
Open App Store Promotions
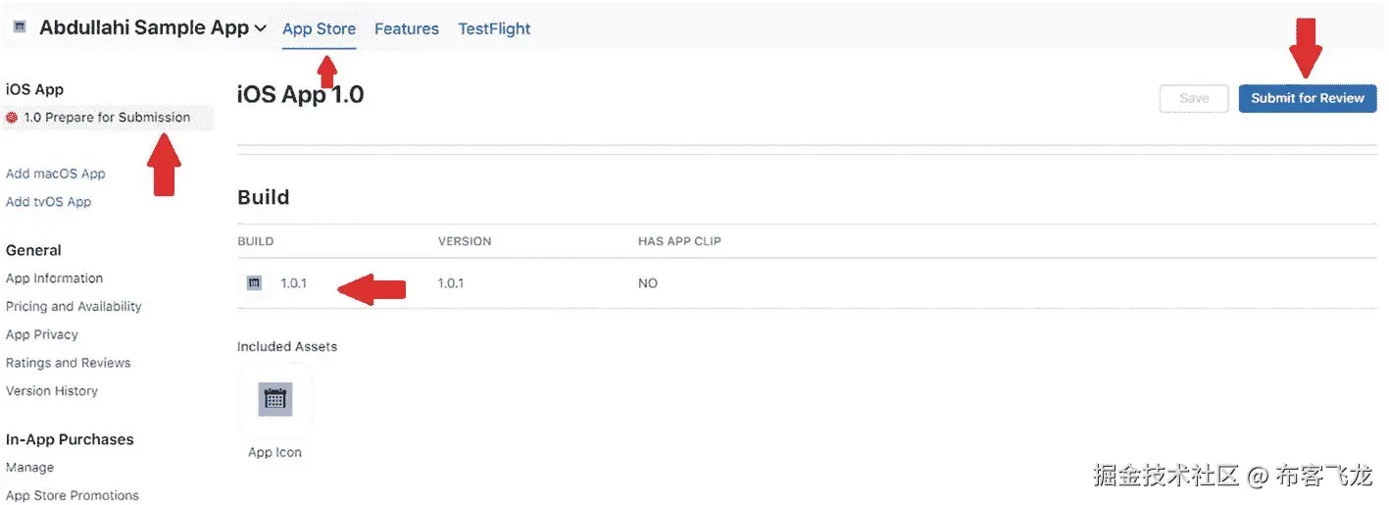tap(73, 495)
